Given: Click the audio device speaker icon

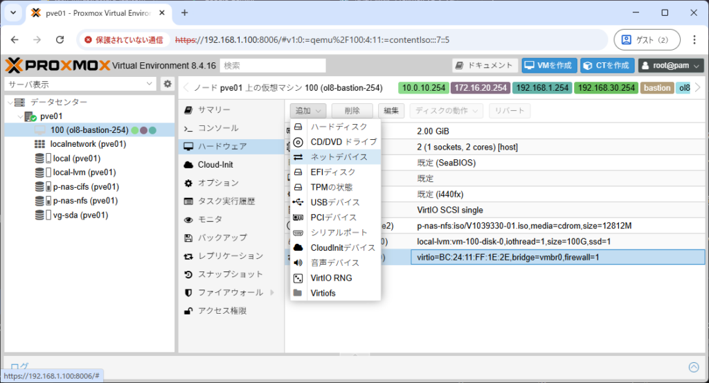Looking at the screenshot, I should point(298,262).
